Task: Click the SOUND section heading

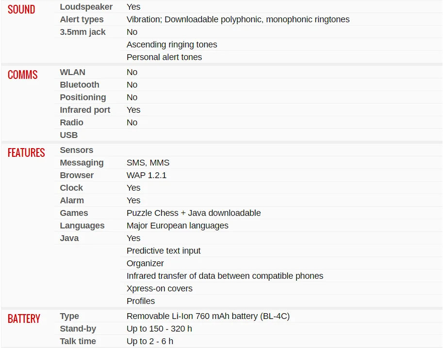Action: click(21, 10)
